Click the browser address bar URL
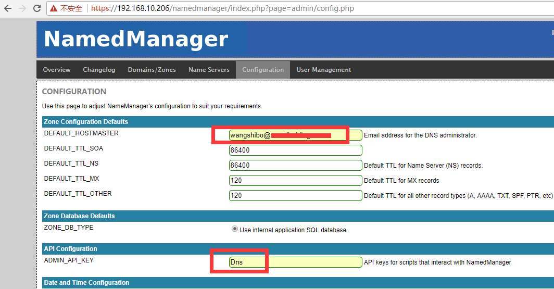 pos(224,9)
